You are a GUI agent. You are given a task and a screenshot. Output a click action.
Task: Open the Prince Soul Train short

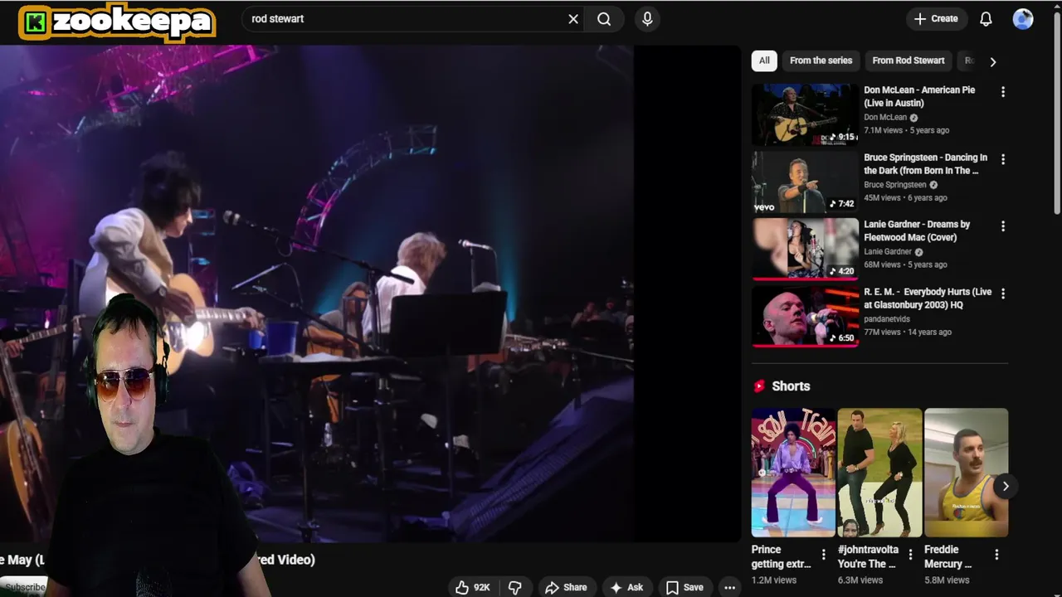click(793, 473)
